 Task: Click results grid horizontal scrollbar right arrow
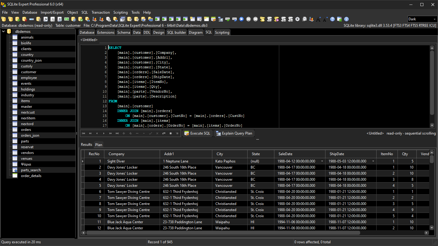tap(426, 233)
